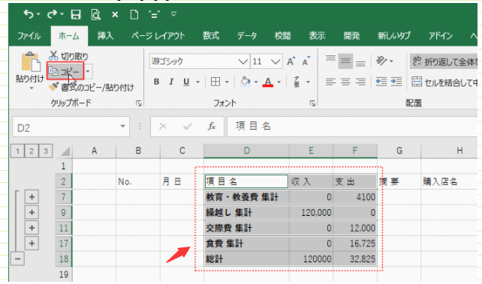Customize the quick access toolbar dropdown
482x284 pixels.
(173, 14)
